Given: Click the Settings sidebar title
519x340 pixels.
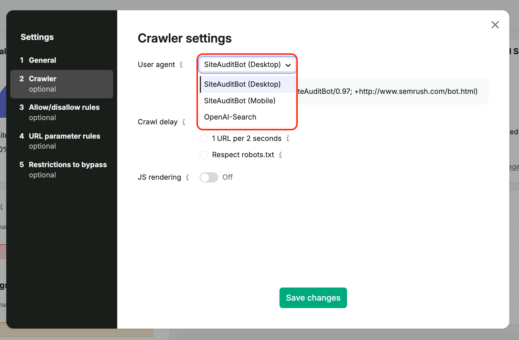Looking at the screenshot, I should coord(37,37).
